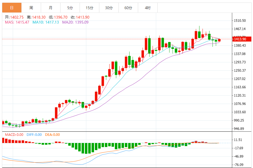Select the 日 daily chart tab
Viewport: 253px width, 168px height.
pyautogui.click(x=12, y=8)
